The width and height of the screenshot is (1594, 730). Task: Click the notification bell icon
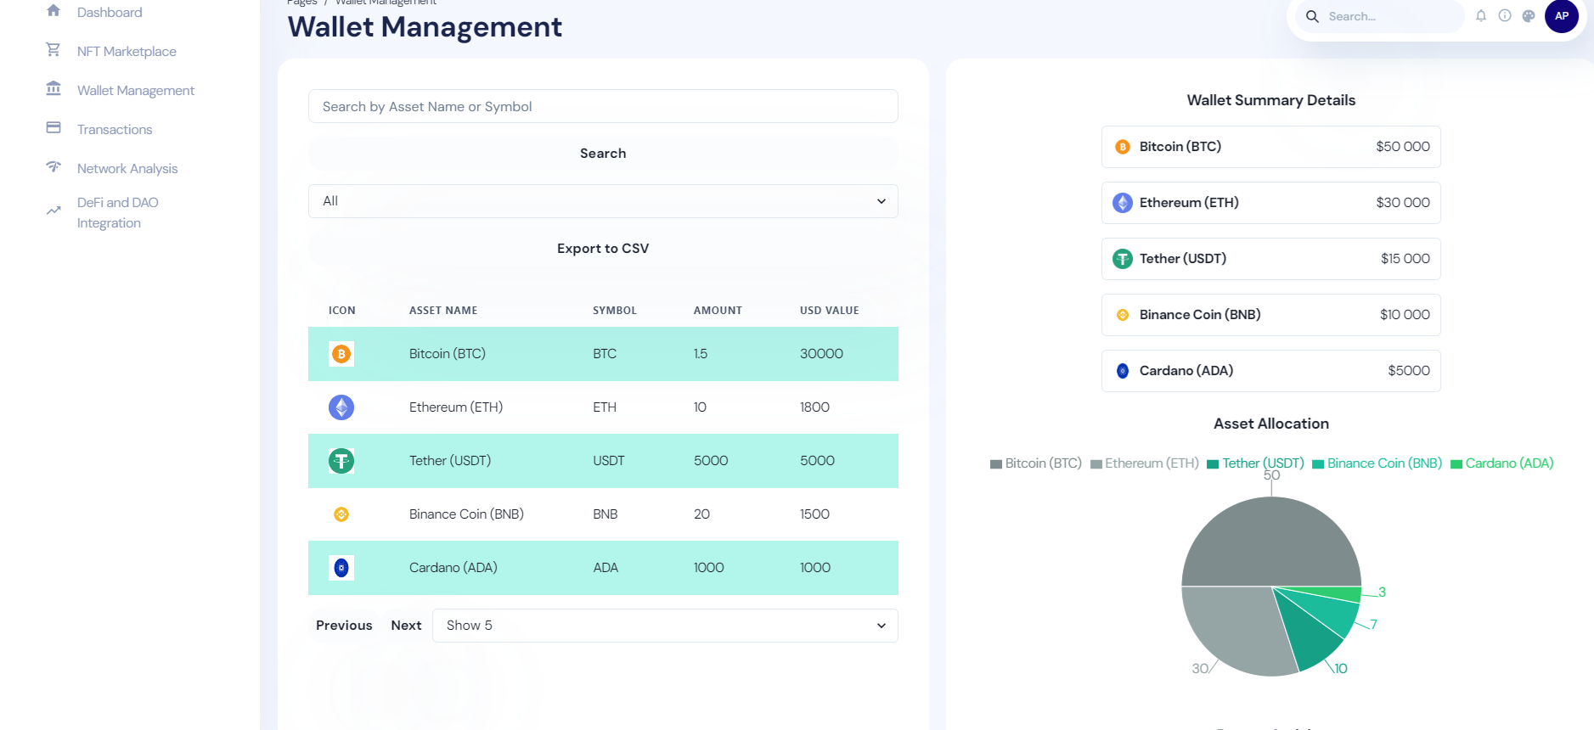pos(1481,16)
